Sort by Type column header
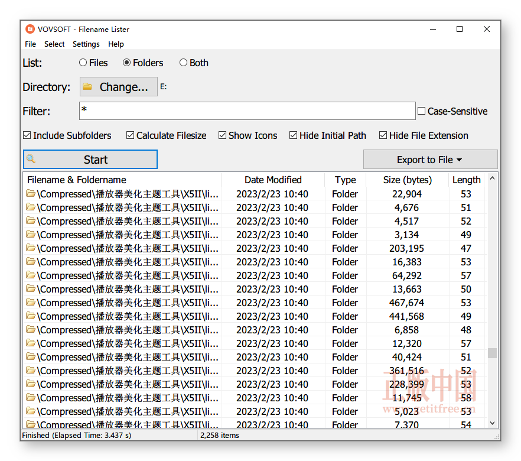The image size is (521, 461). (x=345, y=180)
